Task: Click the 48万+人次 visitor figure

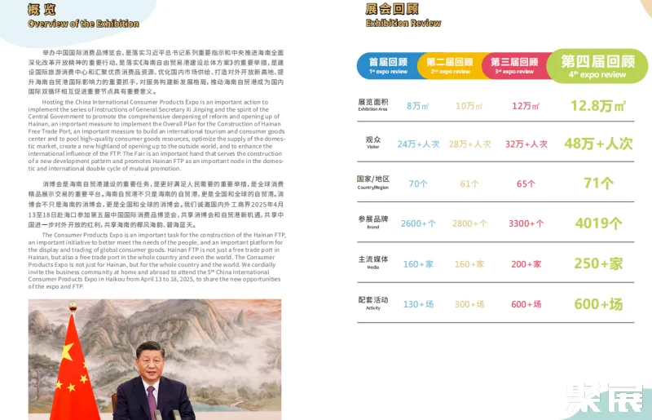Action: click(597, 144)
